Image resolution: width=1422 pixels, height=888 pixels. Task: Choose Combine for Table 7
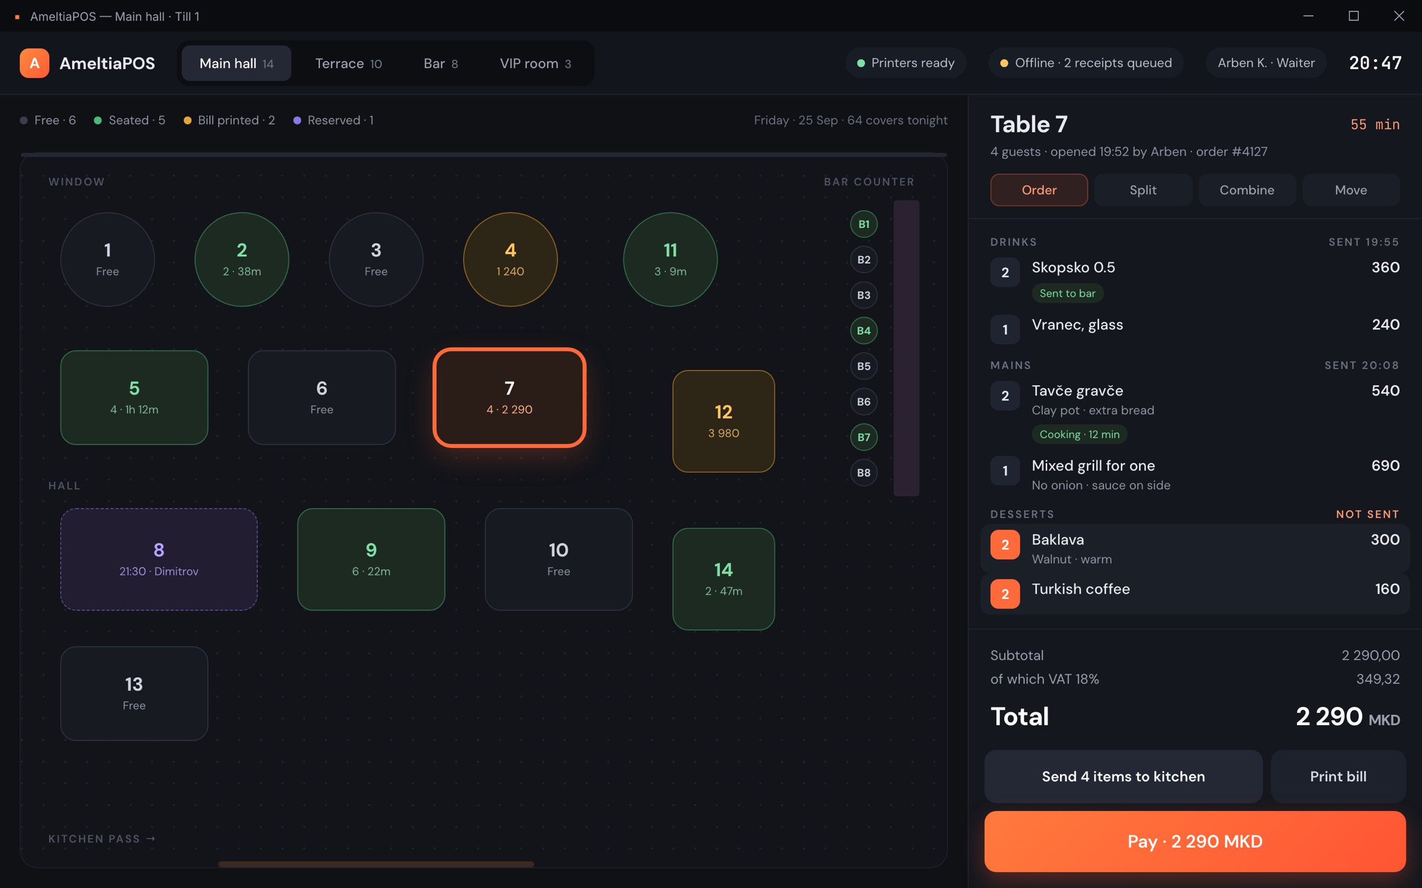[x=1247, y=190]
